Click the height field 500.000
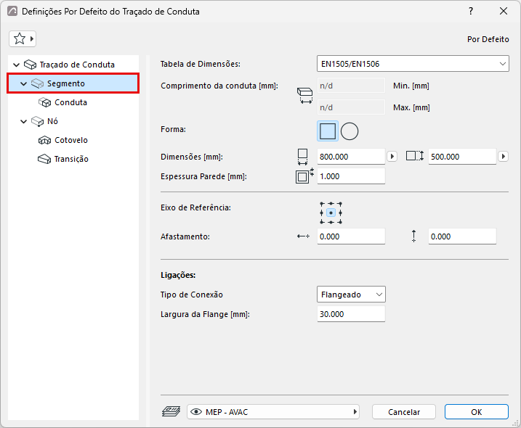Screen dimensions: 521x428 coord(463,157)
